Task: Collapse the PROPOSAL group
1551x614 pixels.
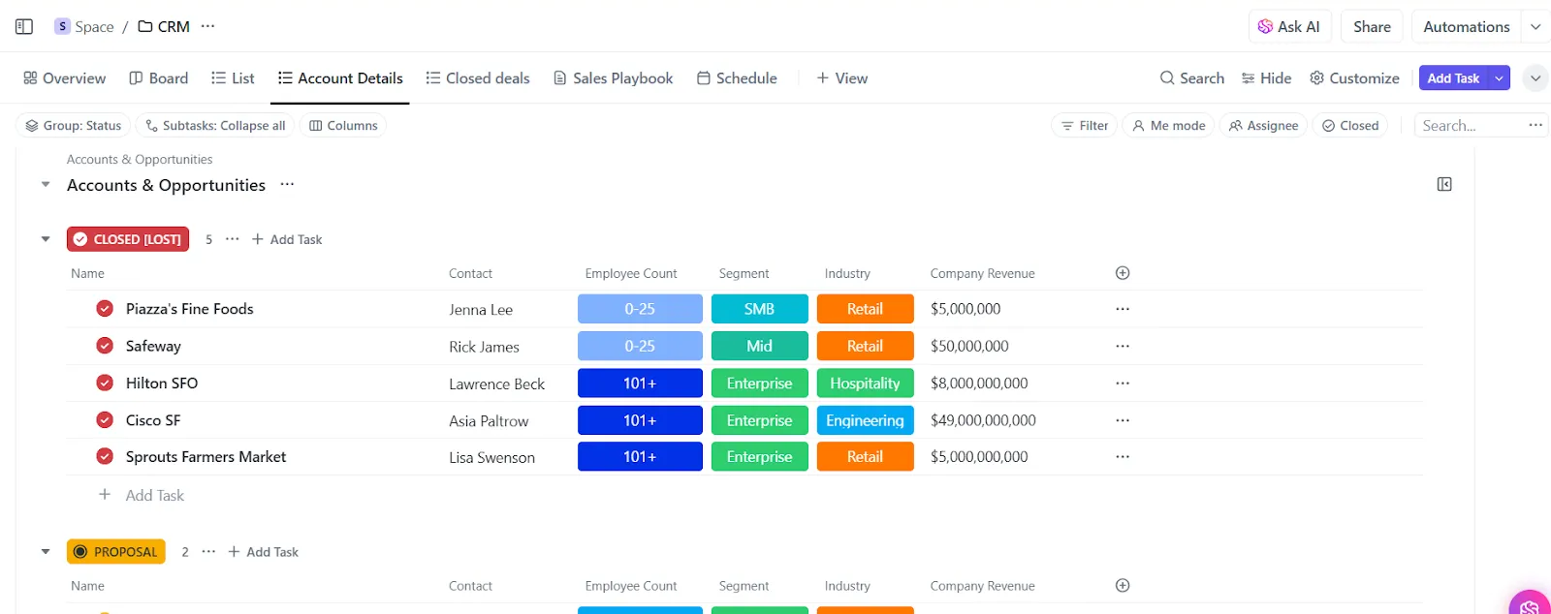Action: click(x=46, y=552)
